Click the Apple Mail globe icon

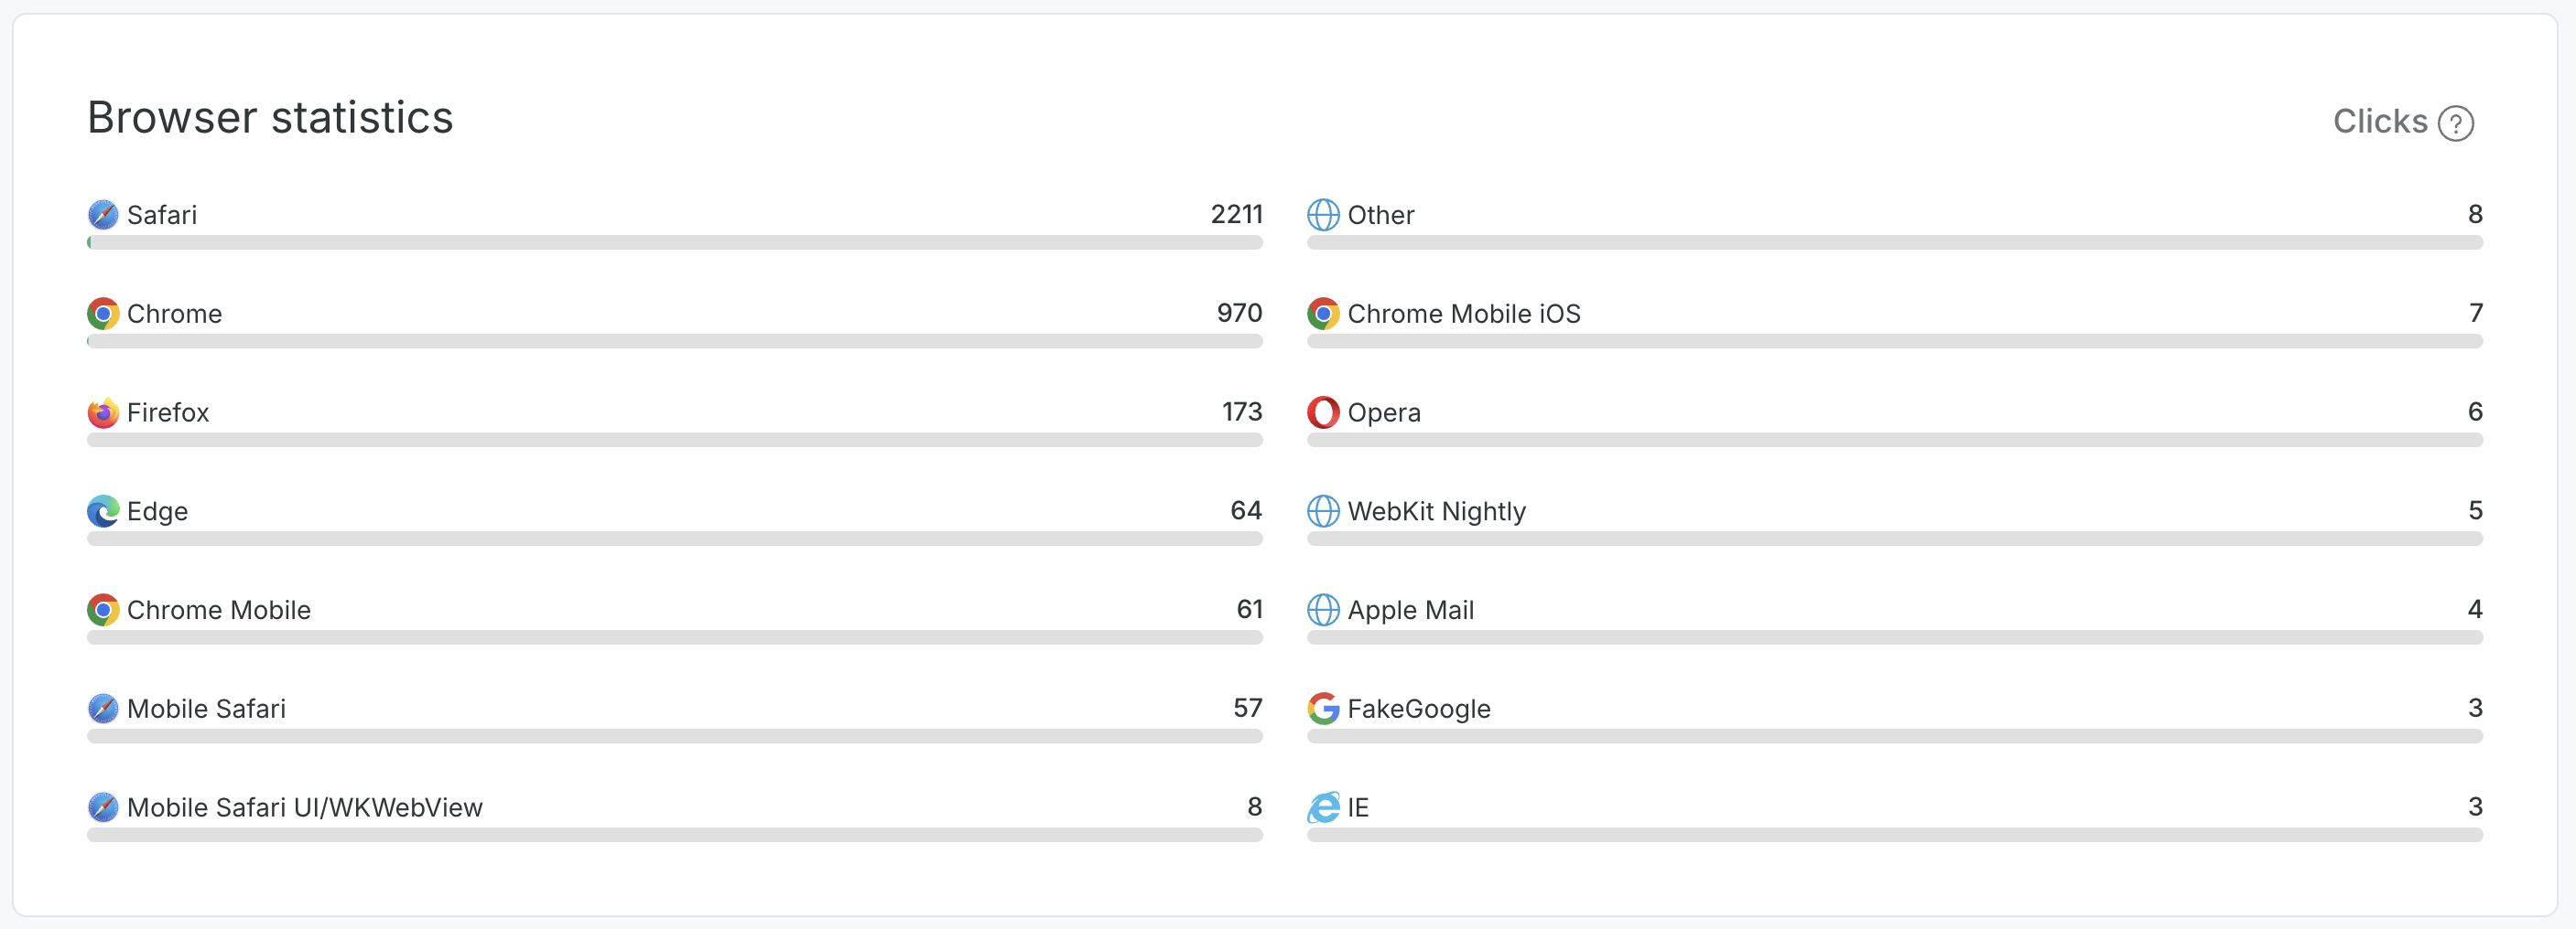(1323, 609)
